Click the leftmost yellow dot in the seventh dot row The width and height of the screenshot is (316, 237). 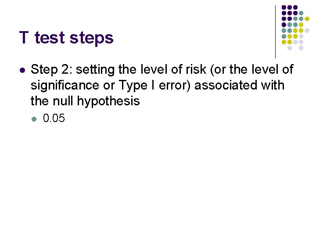pyautogui.click(x=284, y=42)
